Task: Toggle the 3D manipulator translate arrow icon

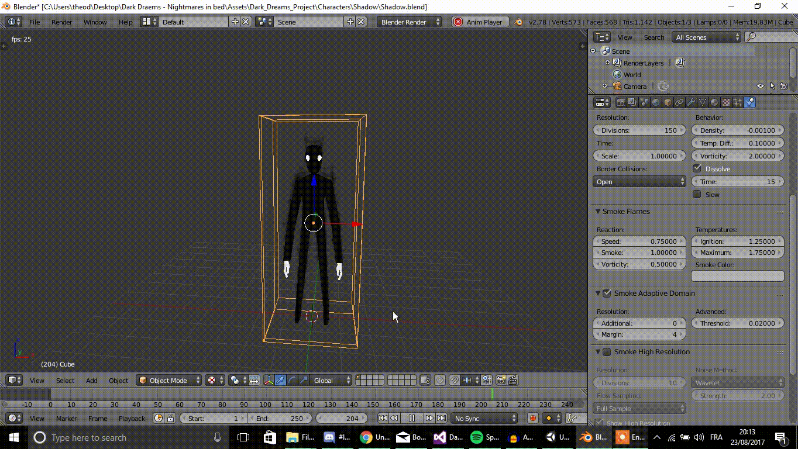Action: tap(280, 381)
